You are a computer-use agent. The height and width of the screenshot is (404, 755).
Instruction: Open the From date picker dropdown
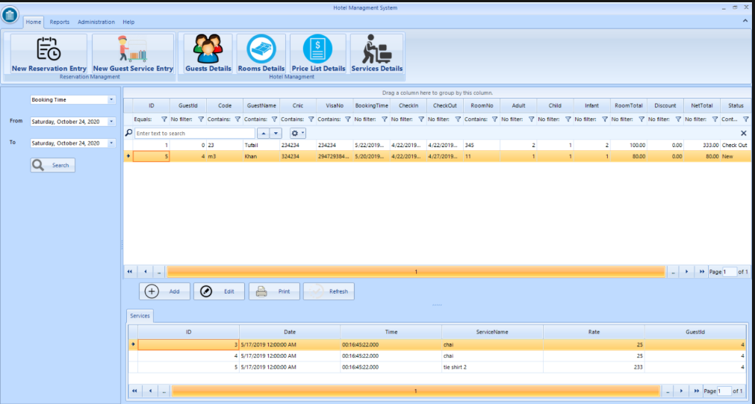[111, 122]
